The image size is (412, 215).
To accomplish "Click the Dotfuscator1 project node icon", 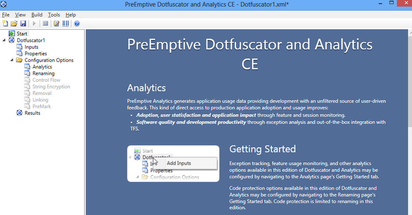I will (12, 40).
